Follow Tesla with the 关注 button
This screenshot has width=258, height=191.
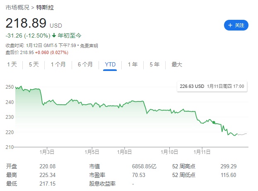[x=236, y=25]
